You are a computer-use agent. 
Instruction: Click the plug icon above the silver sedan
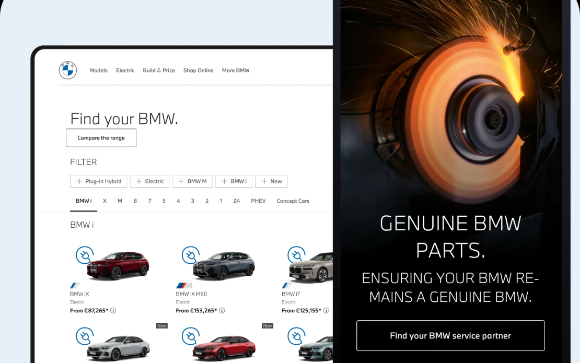pos(85,336)
